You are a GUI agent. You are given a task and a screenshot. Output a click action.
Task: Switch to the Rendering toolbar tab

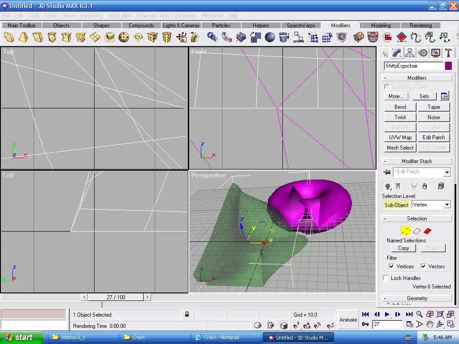coord(420,26)
